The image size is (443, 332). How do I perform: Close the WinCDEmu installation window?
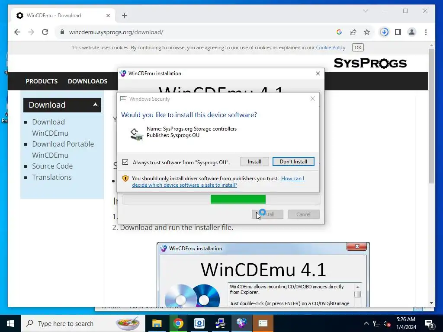318,73
